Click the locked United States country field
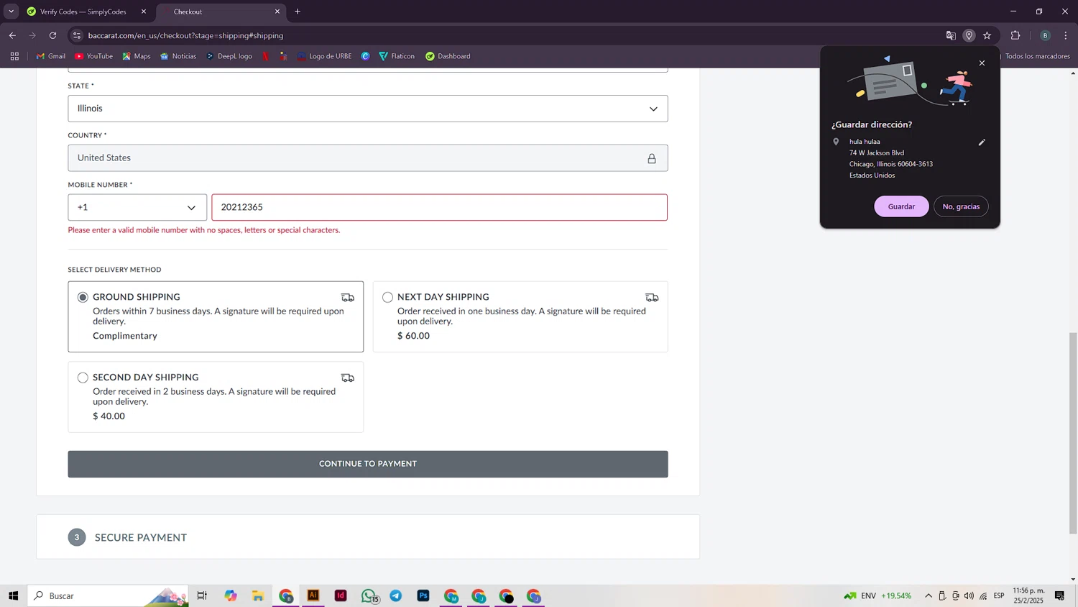The width and height of the screenshot is (1078, 607). (368, 158)
